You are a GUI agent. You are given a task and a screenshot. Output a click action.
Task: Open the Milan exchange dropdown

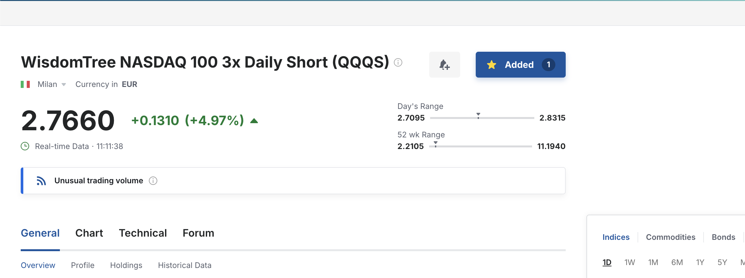(52, 84)
